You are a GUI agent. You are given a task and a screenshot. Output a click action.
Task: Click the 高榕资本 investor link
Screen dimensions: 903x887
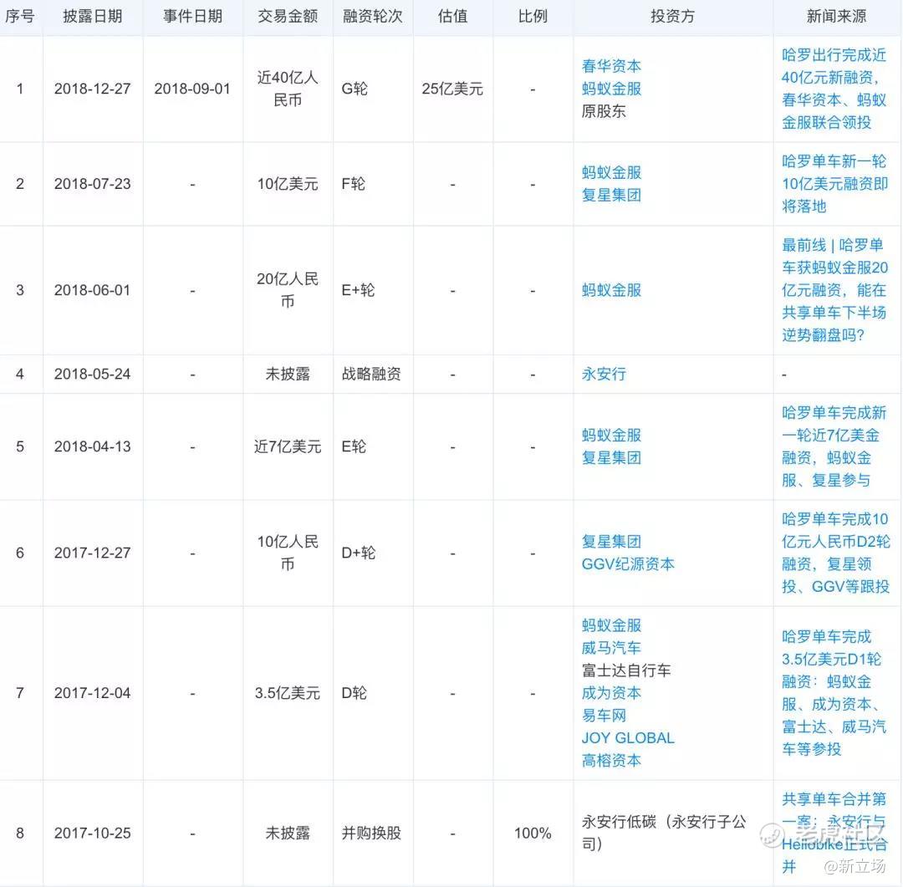[x=611, y=760]
